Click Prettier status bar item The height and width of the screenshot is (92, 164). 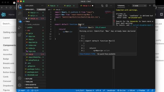pyautogui.click(x=141, y=90)
